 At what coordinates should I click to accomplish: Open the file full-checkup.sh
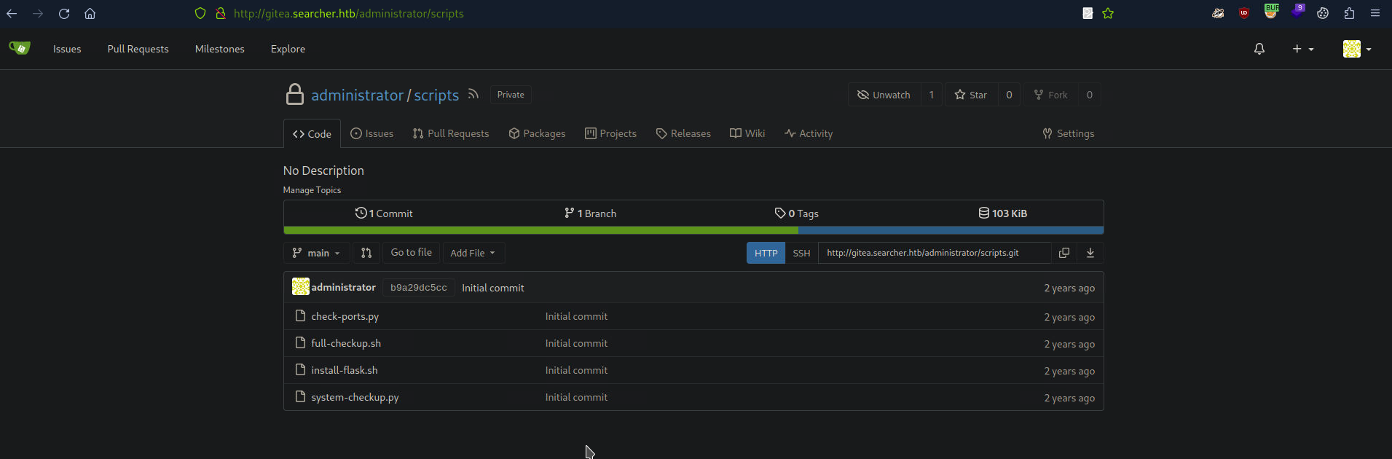[346, 343]
